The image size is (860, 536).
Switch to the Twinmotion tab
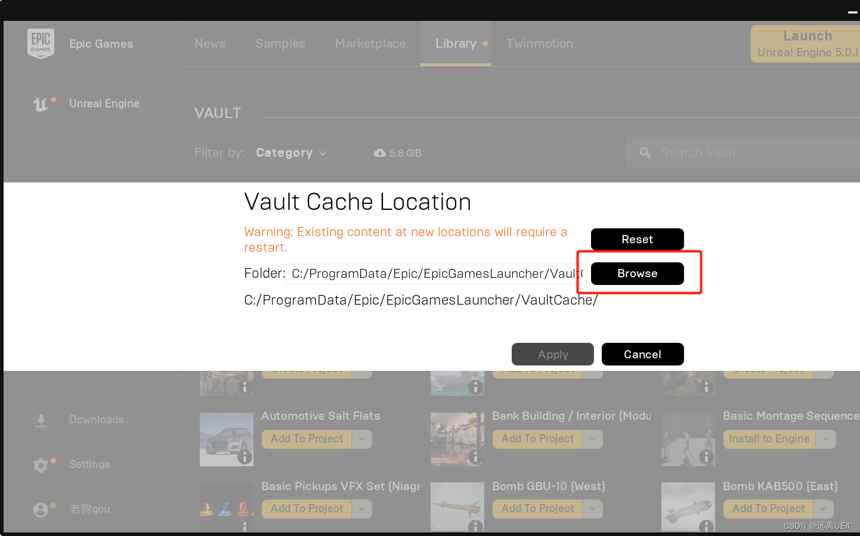point(540,44)
